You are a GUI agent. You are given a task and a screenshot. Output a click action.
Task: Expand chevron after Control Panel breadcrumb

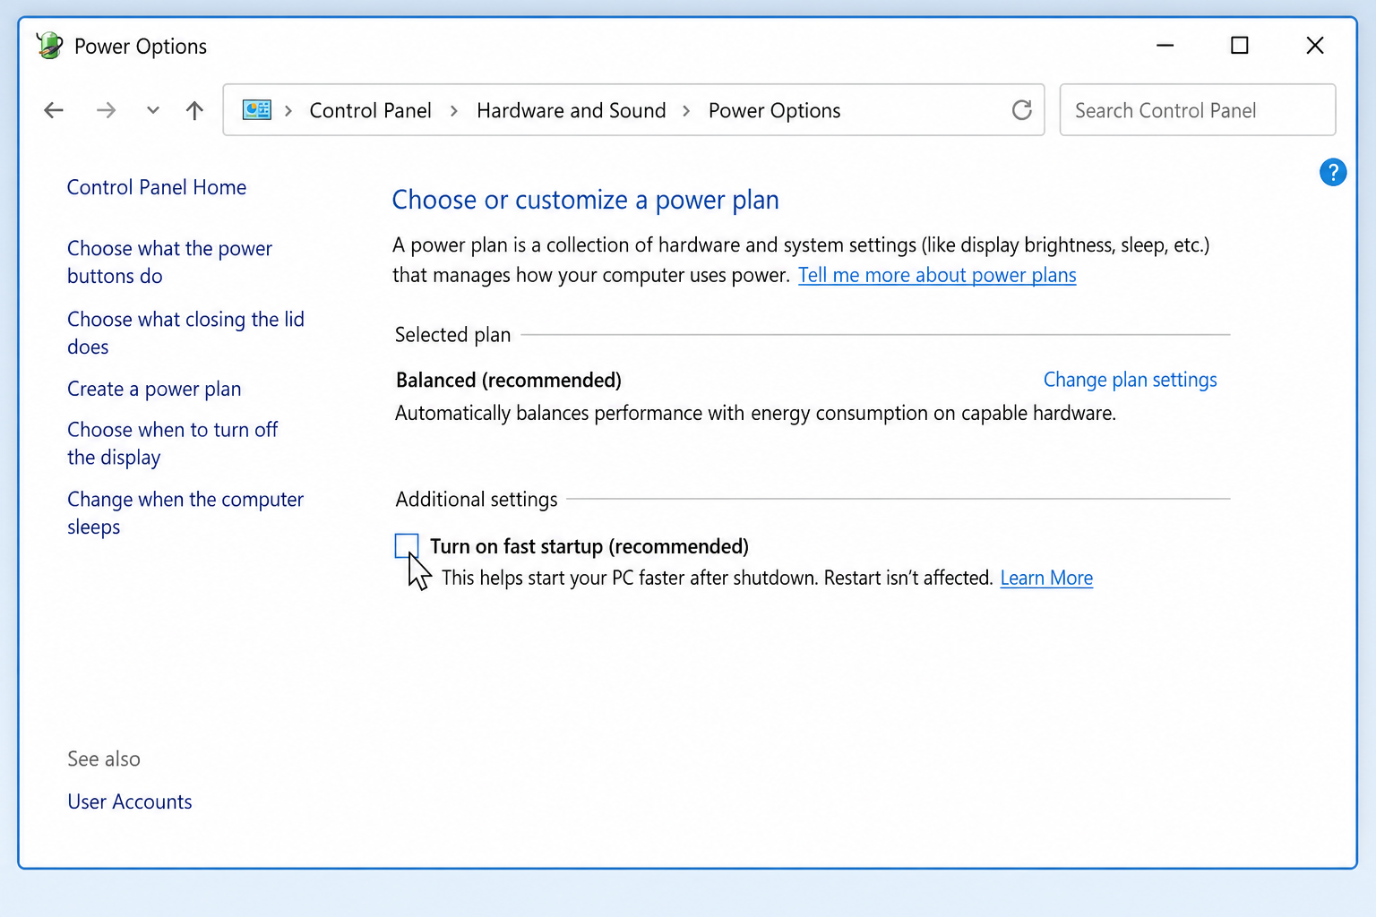tap(454, 111)
